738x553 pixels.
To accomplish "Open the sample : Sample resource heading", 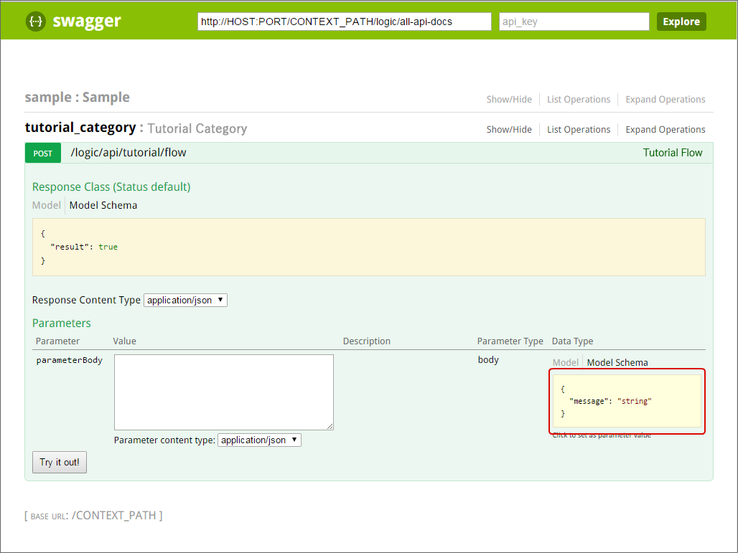I will point(78,98).
